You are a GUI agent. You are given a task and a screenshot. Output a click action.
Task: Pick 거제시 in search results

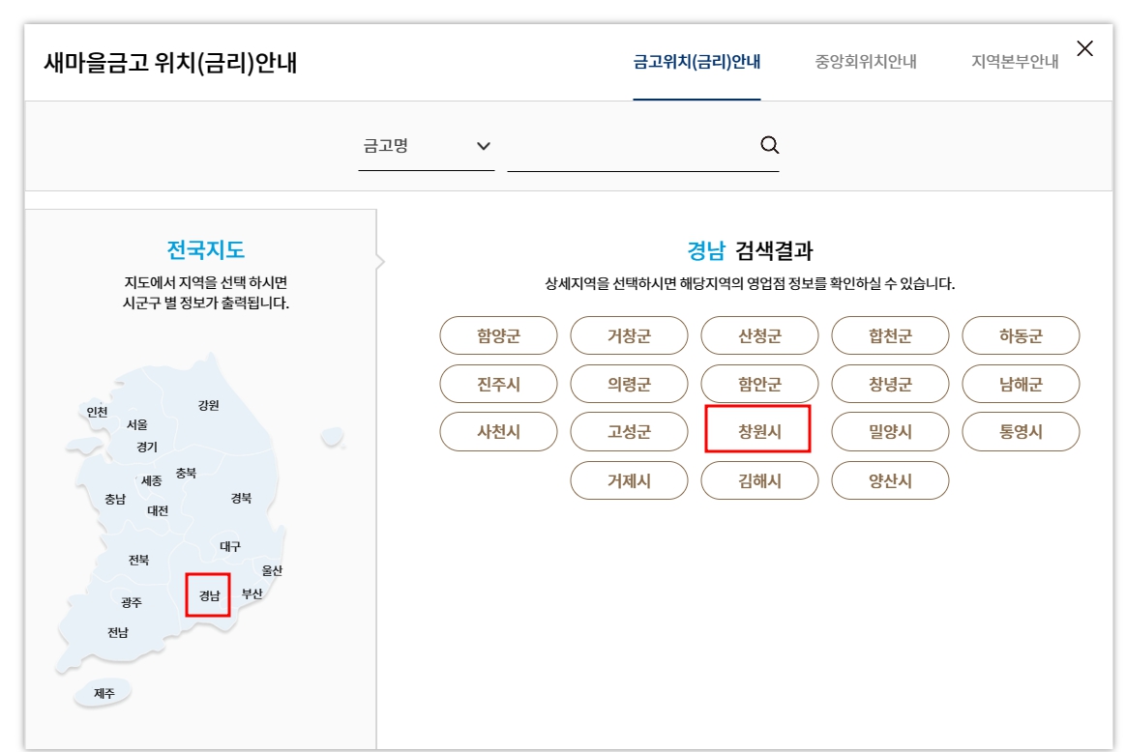629,480
